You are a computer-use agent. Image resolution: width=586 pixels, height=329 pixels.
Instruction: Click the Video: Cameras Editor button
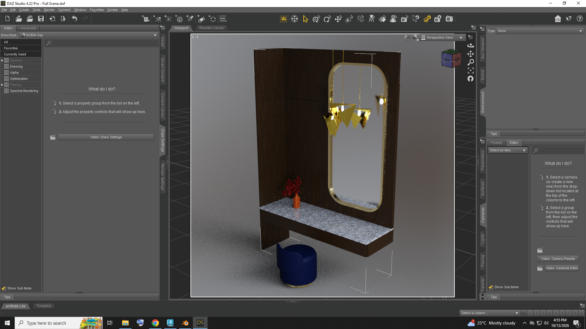click(x=562, y=268)
